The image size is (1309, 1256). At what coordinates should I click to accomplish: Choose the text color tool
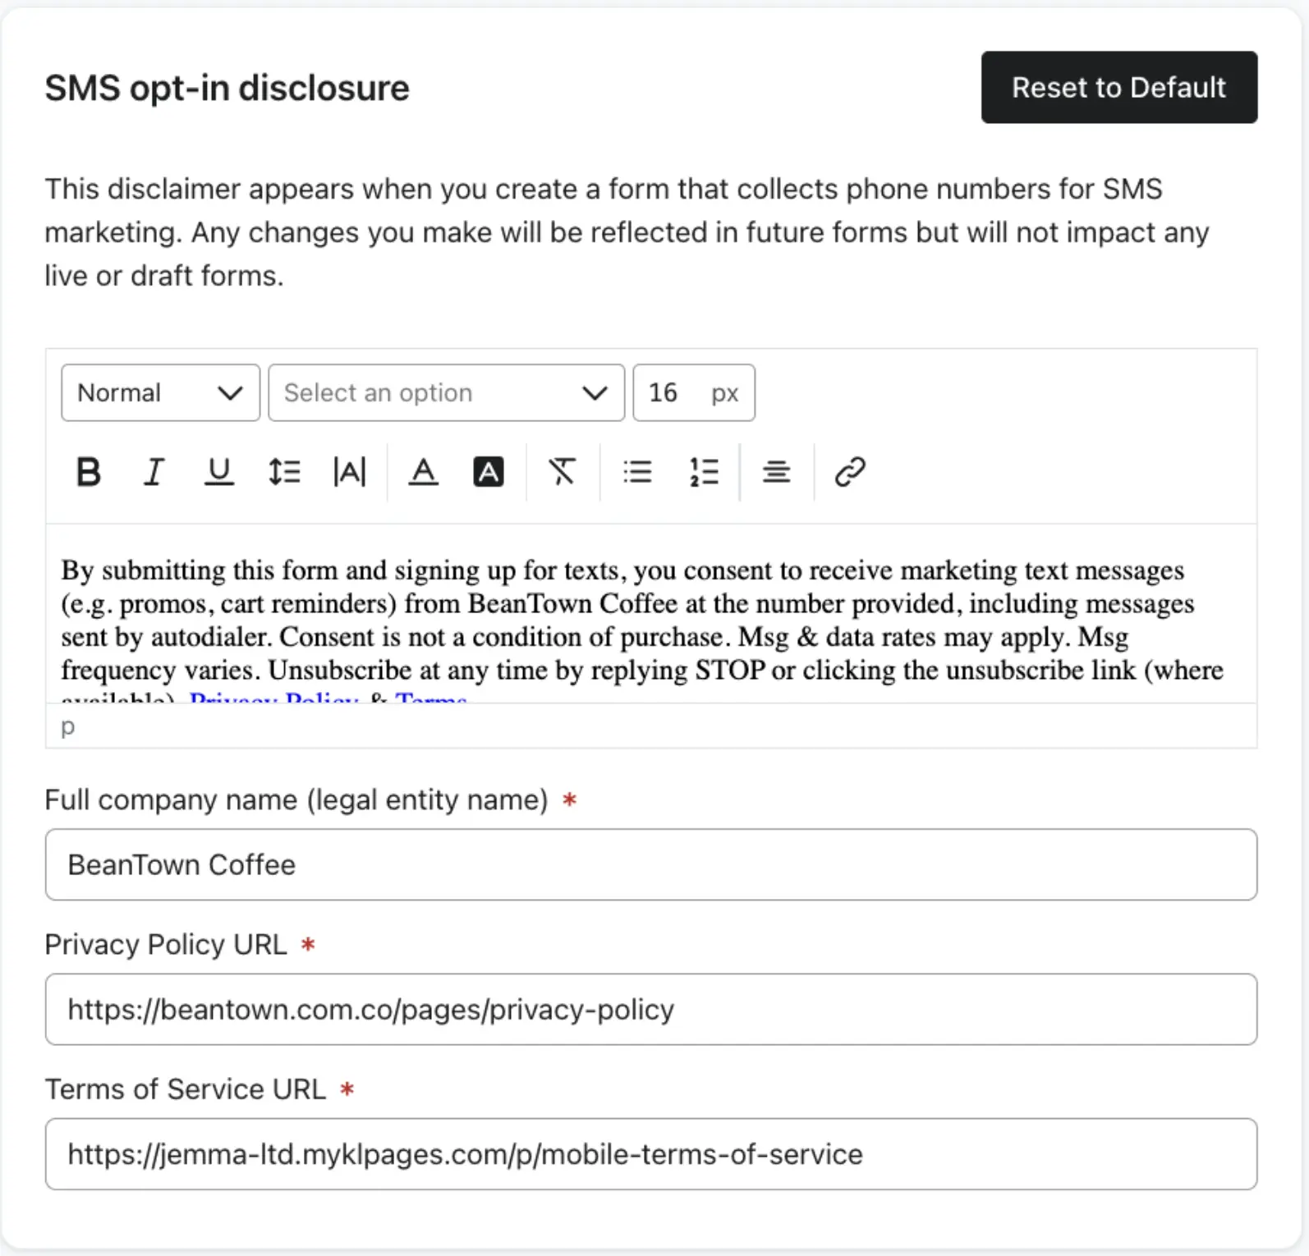point(423,472)
